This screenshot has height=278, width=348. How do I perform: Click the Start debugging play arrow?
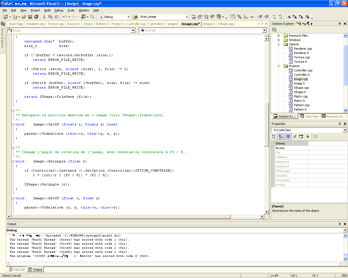click(x=101, y=17)
